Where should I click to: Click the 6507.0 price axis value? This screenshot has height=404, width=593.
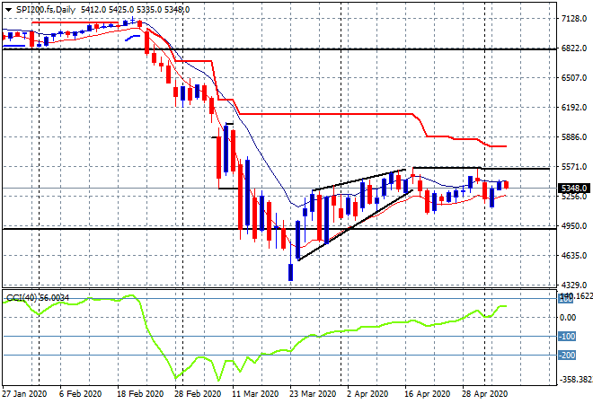(x=574, y=78)
